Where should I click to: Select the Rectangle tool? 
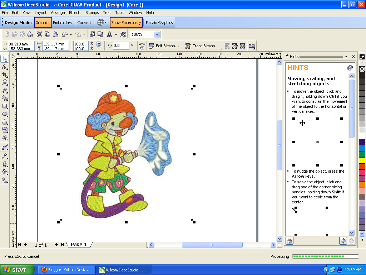[x=5, y=106]
